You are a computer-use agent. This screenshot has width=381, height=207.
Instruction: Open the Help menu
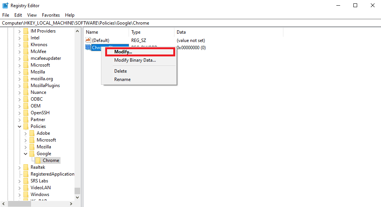click(x=70, y=15)
